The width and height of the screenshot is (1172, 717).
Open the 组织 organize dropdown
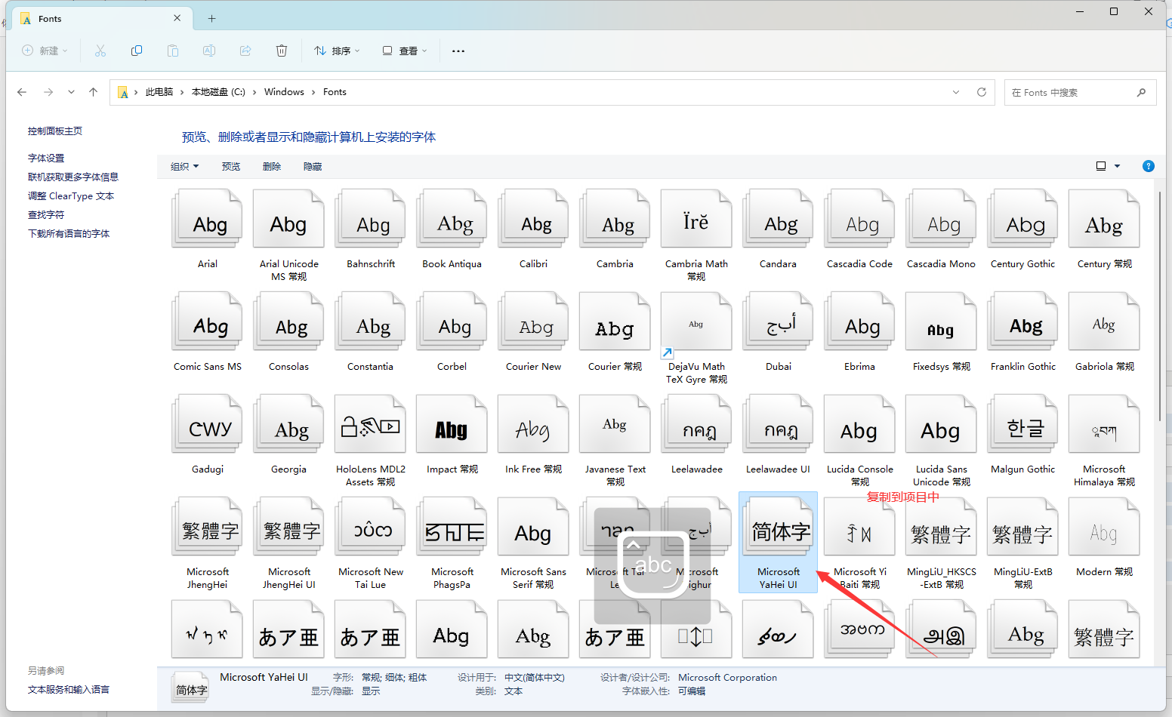point(184,166)
